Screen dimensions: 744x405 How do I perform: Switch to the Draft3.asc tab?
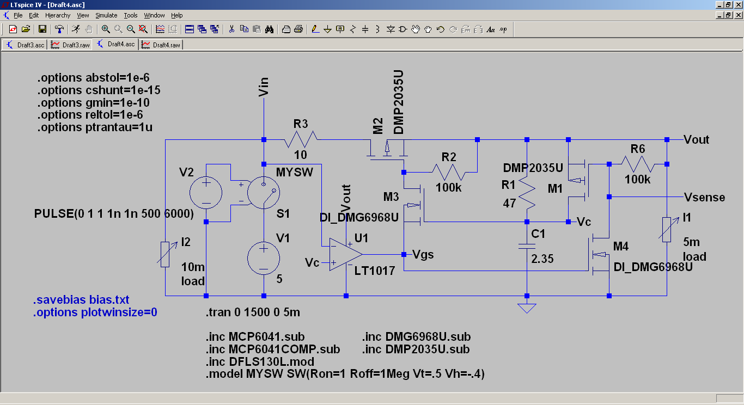point(25,45)
